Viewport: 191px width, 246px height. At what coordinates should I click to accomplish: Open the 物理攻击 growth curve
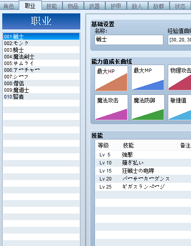179,78
